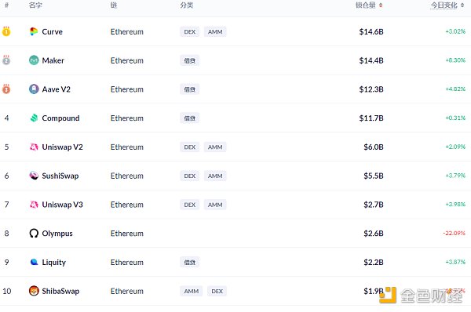
Task: Click the 分类 column header
Action: [x=187, y=5]
